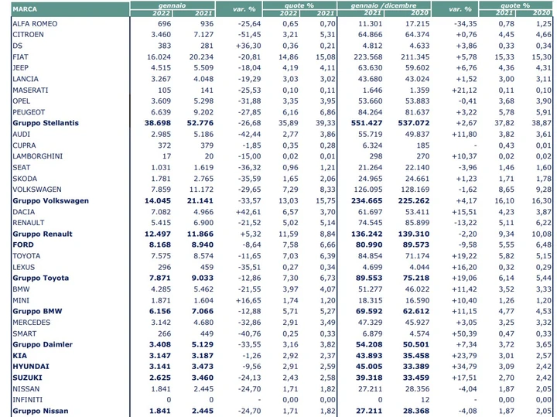The height and width of the screenshot is (417, 557).
Task: Click the Gruppo BMW row label
Action: 37,312
